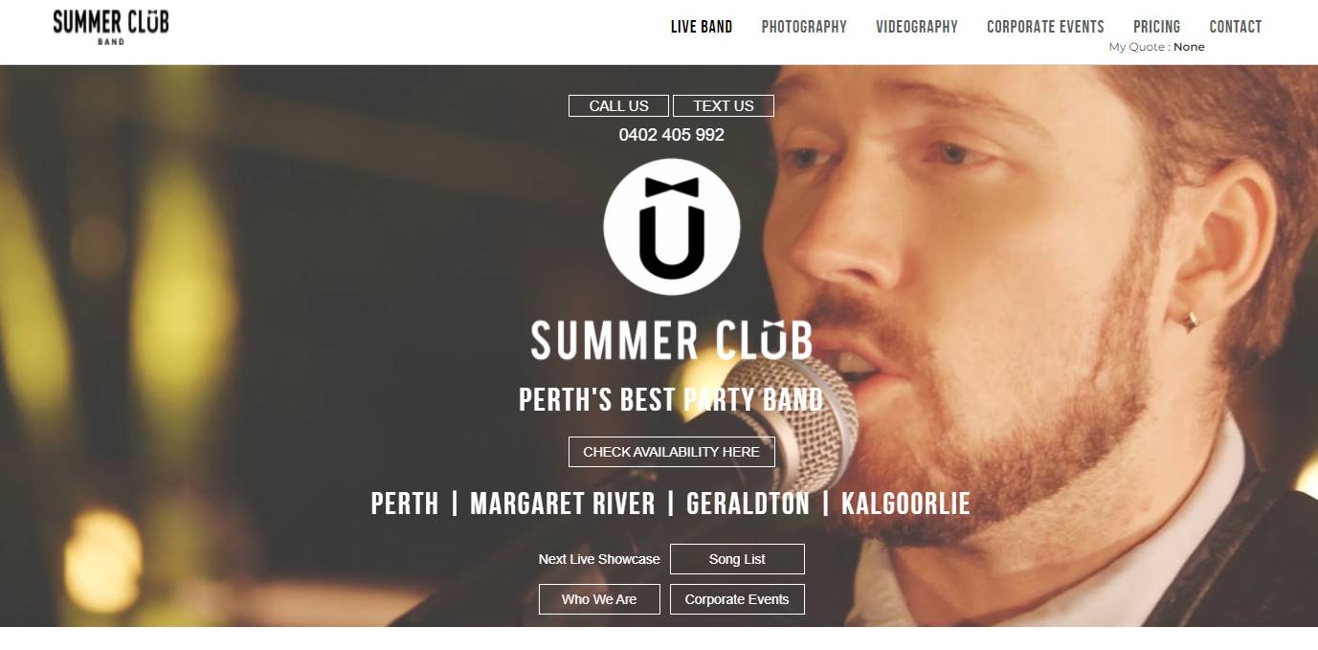Click the Text Us button

(x=724, y=106)
